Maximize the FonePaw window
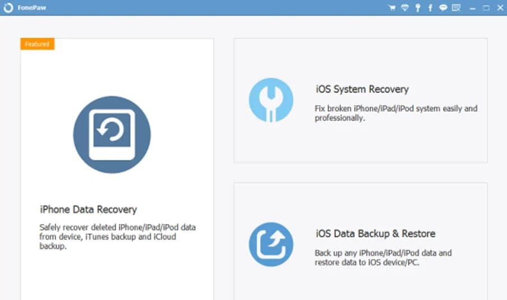This screenshot has width=507, height=300. coord(486,8)
